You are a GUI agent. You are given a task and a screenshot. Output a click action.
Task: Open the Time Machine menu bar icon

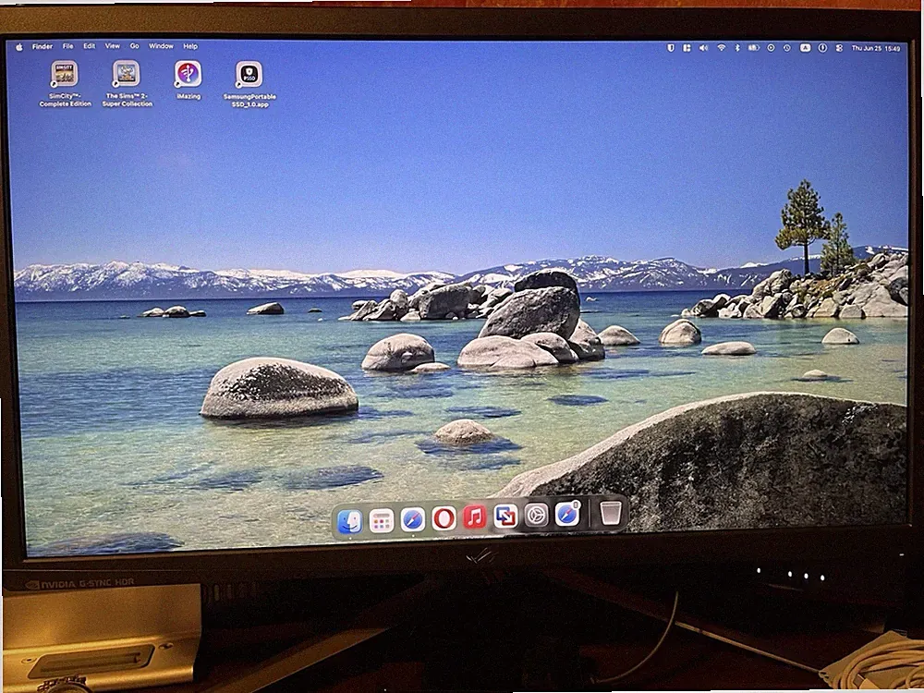click(x=787, y=48)
